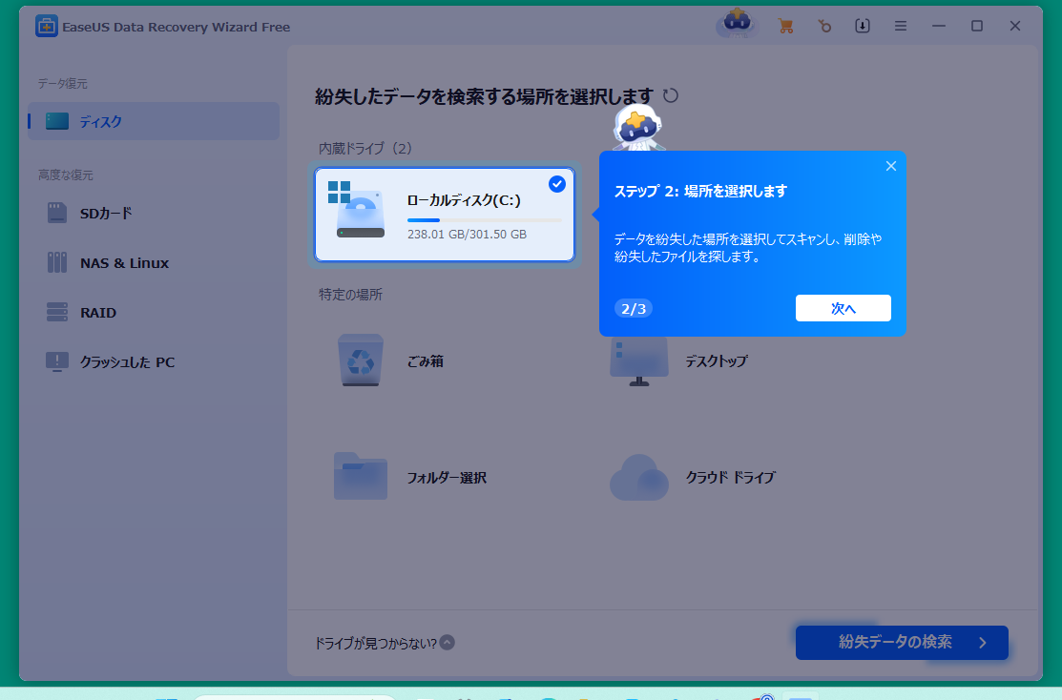Click the ローカルディスク(C:) drive icon
This screenshot has height=700, width=1062.
pos(357,210)
